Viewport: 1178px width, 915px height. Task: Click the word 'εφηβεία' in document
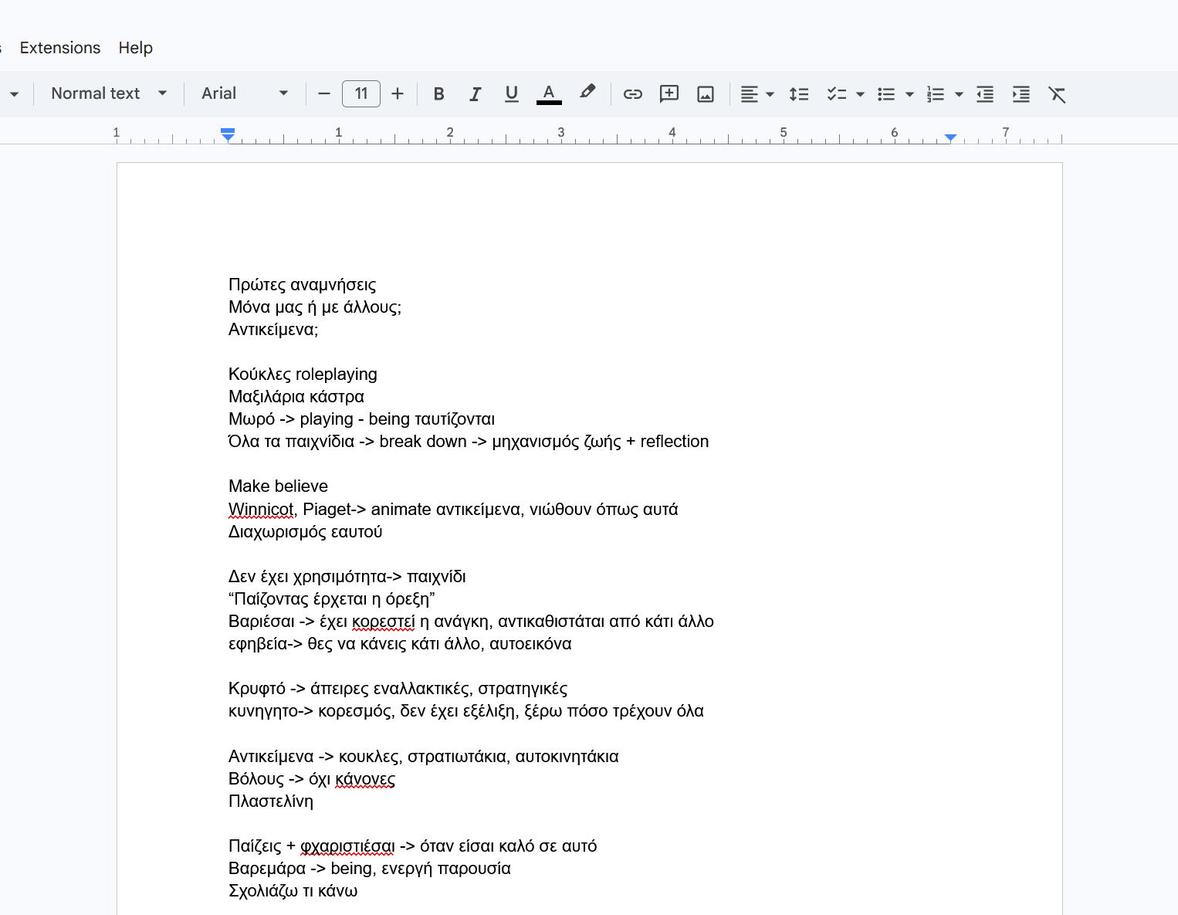[258, 644]
